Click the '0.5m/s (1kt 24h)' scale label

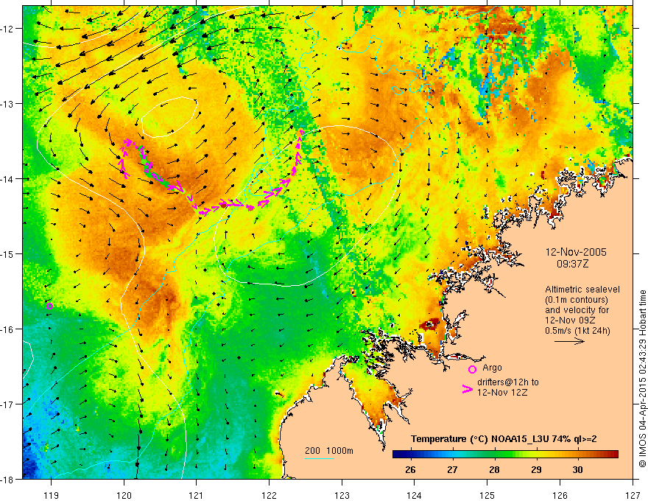(577, 331)
